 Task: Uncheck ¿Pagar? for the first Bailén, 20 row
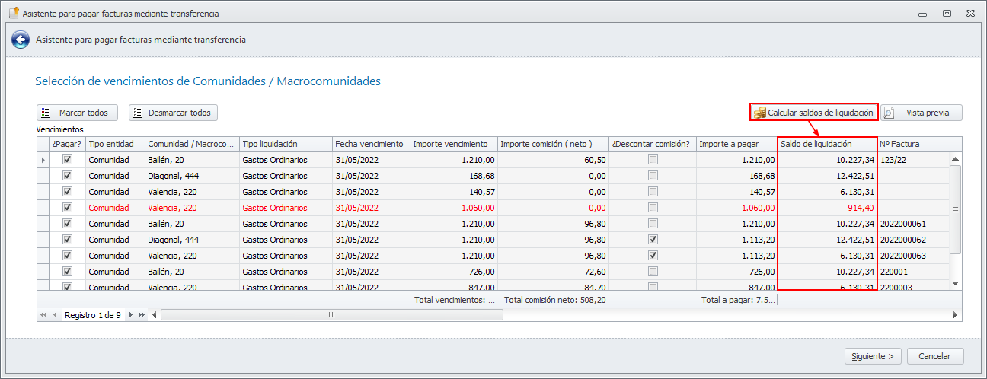[67, 160]
